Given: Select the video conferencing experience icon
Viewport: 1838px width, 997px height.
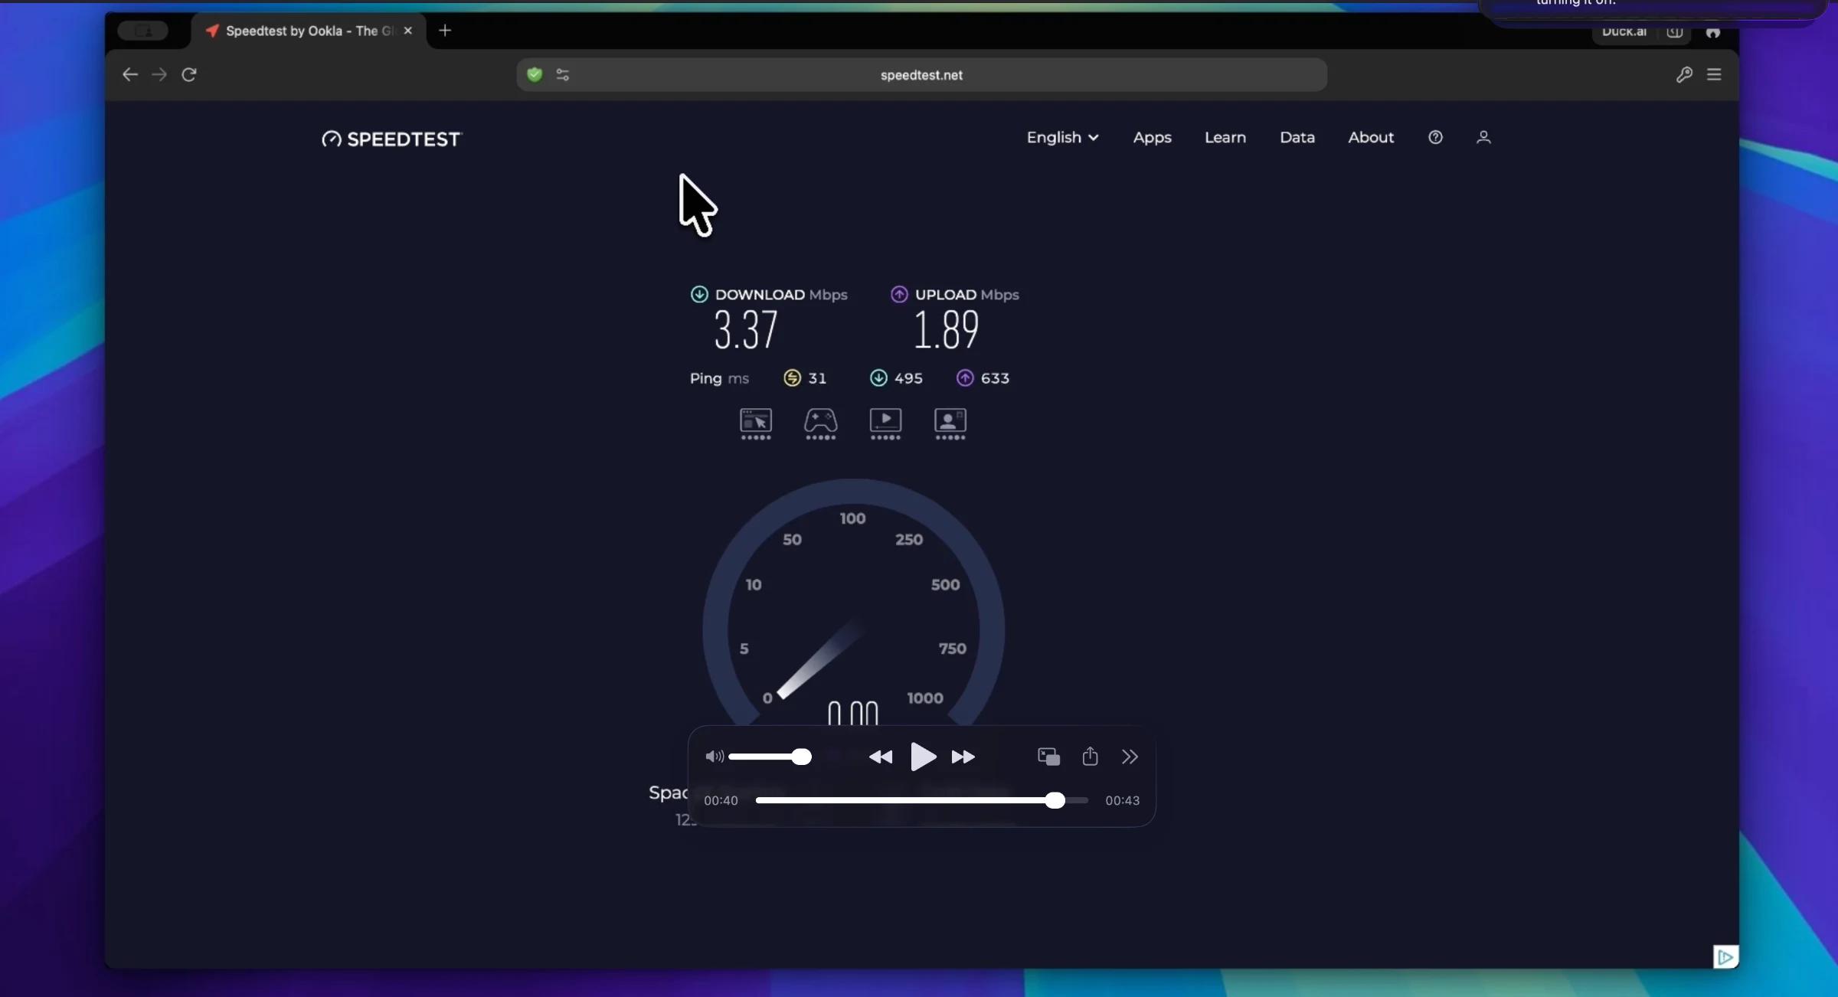Looking at the screenshot, I should tap(950, 423).
